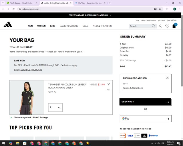
Task: Open KIDS menu
Action: pos(53,26)
